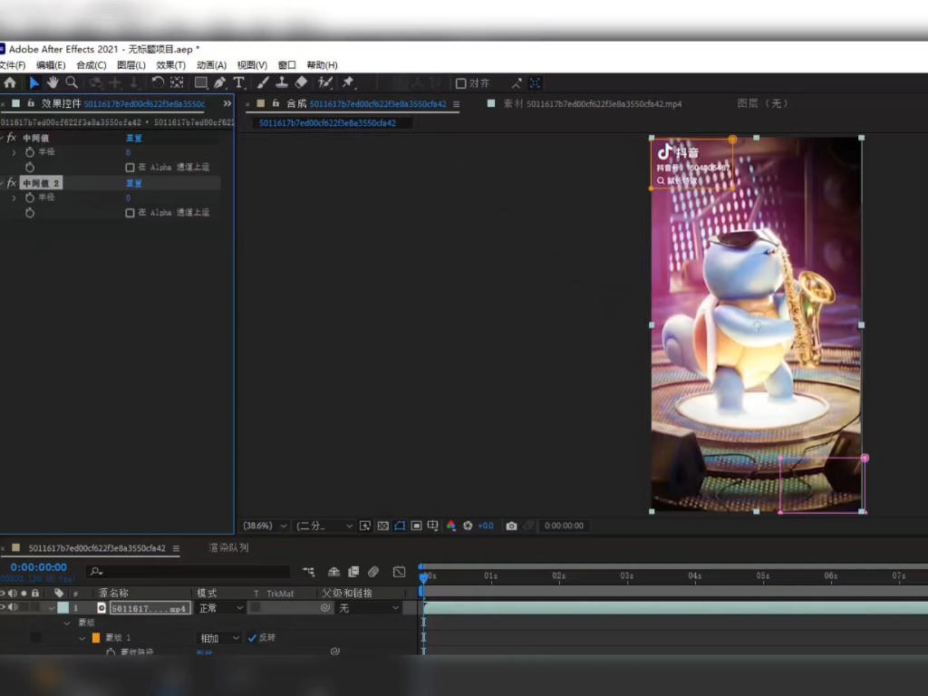This screenshot has height=696, width=928.
Task: Enable the 对齐 snapping checkbox
Action: coord(460,83)
